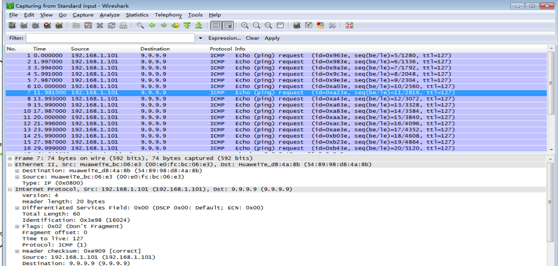The height and width of the screenshot is (266, 558).
Task: Open the filter history dropdown arrow
Action: pos(200,38)
